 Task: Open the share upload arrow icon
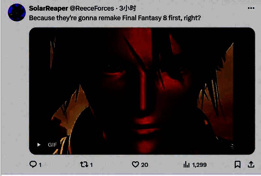click(x=251, y=165)
